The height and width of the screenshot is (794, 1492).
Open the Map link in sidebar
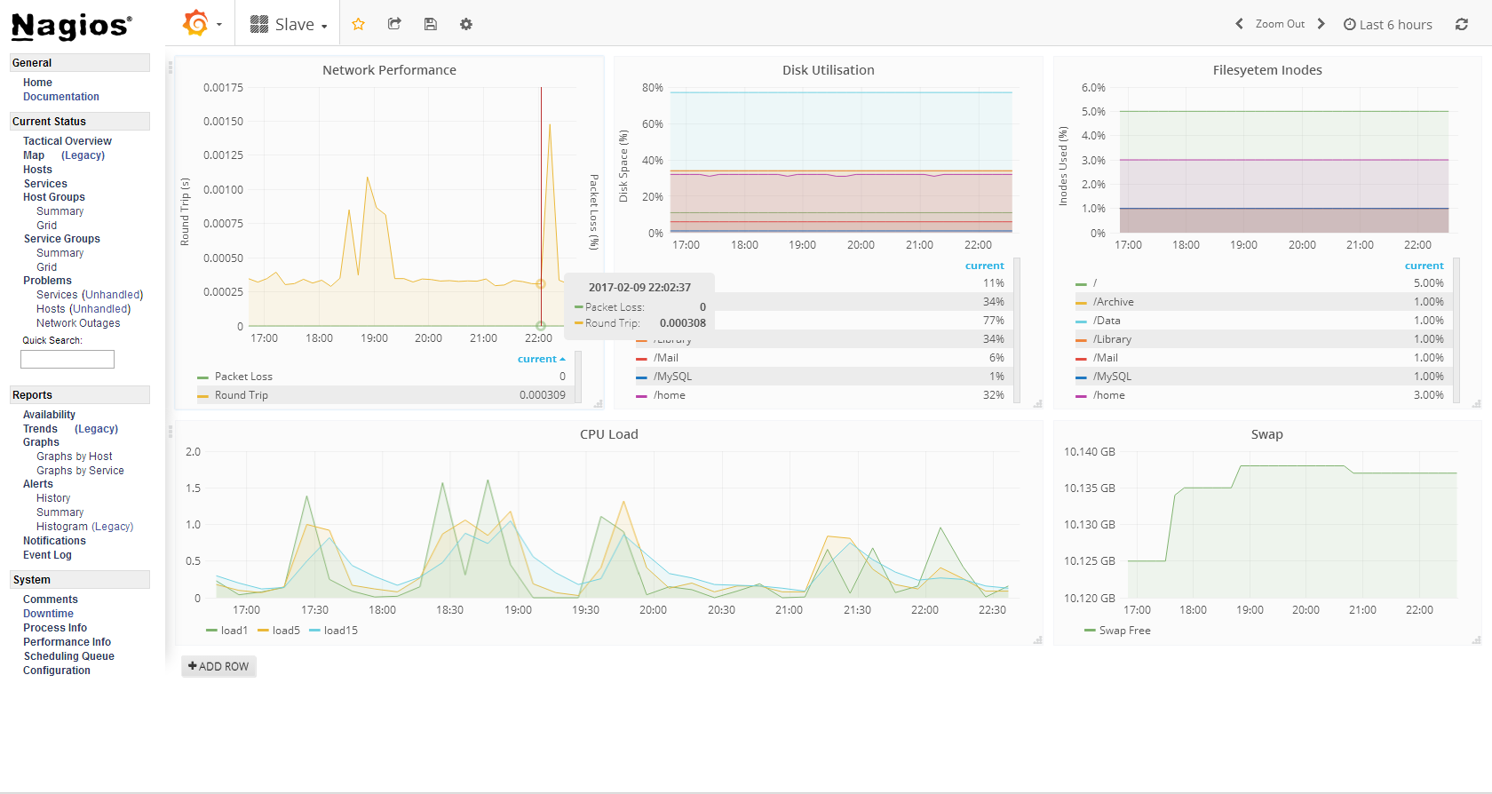click(x=34, y=155)
